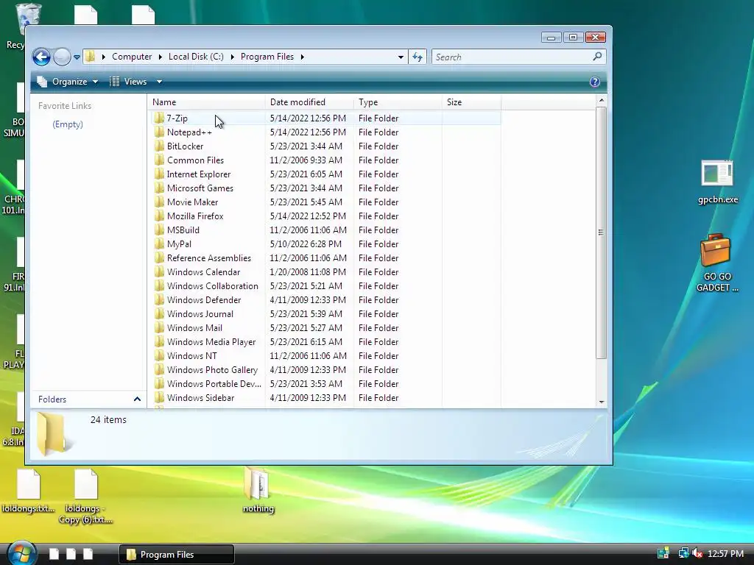Click the scrollbar up arrow in file list
Image resolution: width=754 pixels, height=565 pixels.
click(601, 100)
